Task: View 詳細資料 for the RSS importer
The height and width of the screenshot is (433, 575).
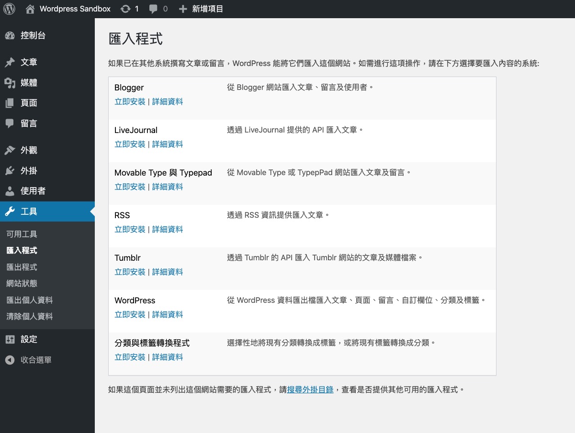Action: click(168, 229)
